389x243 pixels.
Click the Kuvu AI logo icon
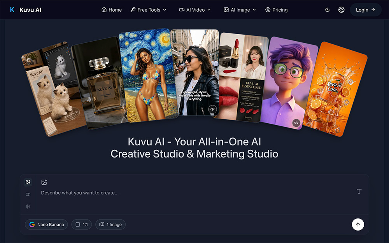[x=12, y=10]
